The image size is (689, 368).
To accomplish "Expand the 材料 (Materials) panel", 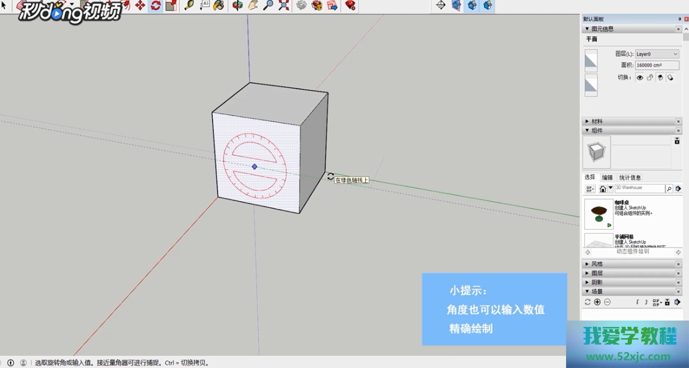I will pyautogui.click(x=597, y=121).
